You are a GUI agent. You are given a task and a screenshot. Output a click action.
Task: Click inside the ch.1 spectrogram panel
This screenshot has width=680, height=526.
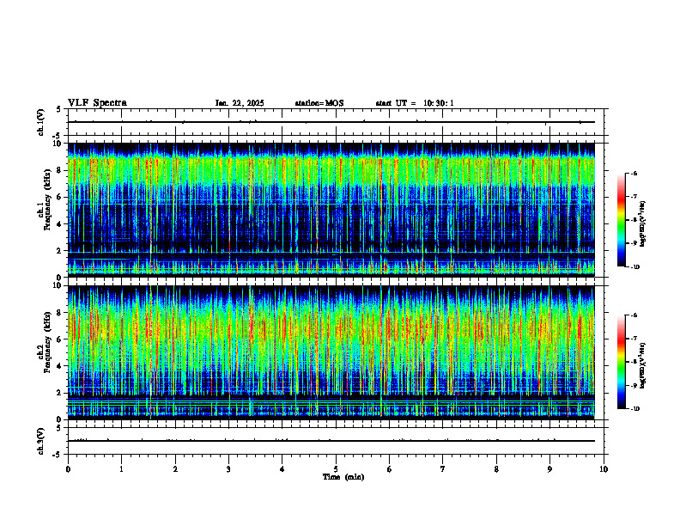tap(331, 210)
